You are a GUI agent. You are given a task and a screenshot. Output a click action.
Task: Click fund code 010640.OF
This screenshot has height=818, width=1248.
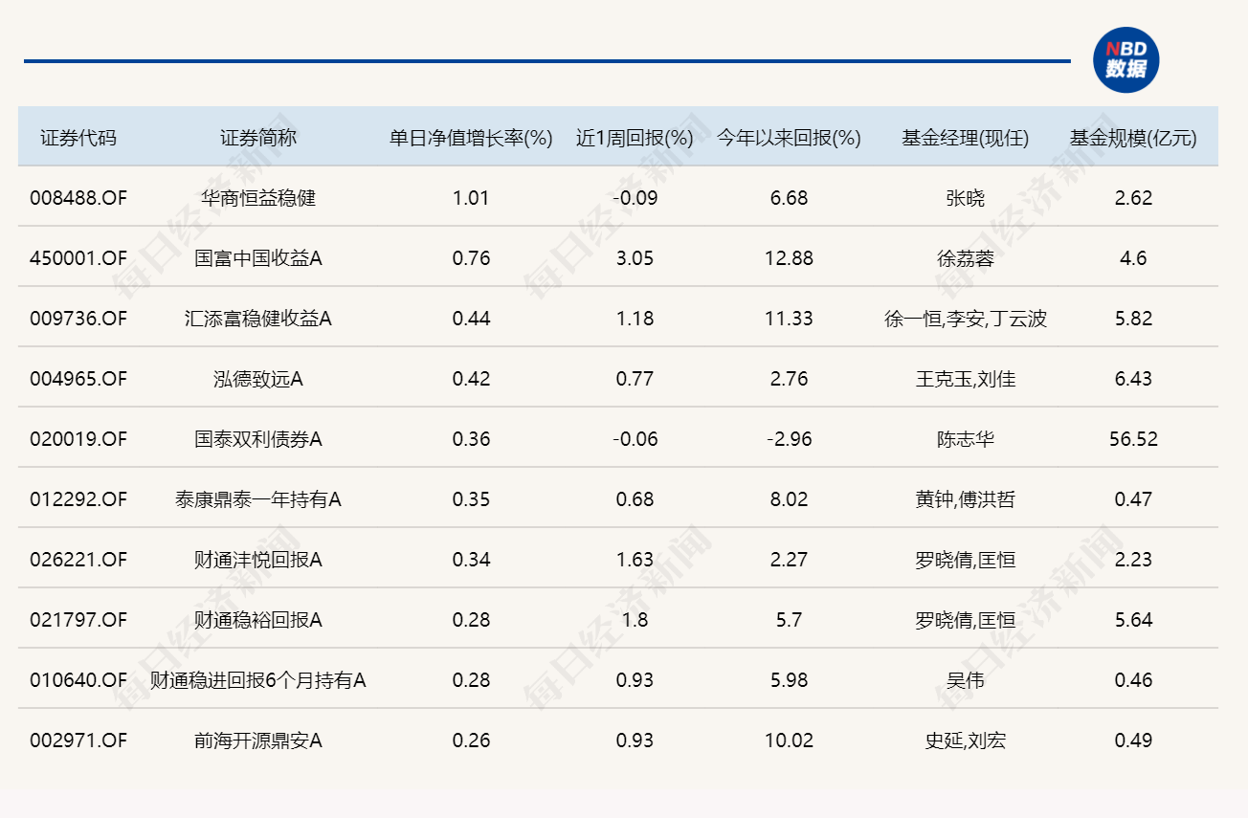tap(78, 680)
